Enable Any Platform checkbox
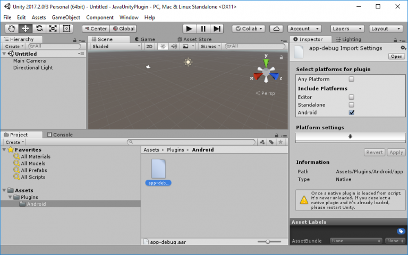408x255 pixels. coord(351,79)
